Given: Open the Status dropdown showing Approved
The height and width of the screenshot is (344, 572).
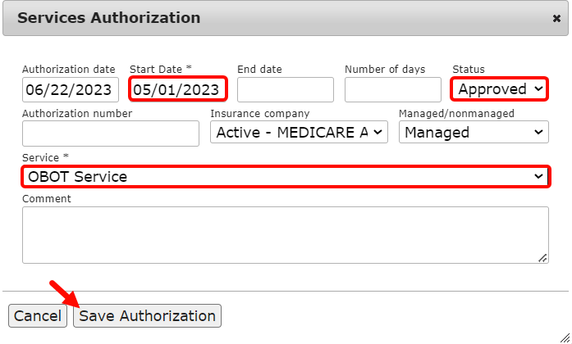Looking at the screenshot, I should pyautogui.click(x=500, y=88).
